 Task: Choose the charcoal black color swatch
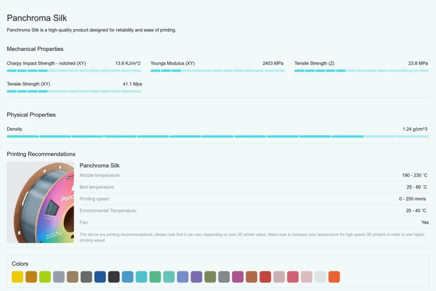coord(114,277)
